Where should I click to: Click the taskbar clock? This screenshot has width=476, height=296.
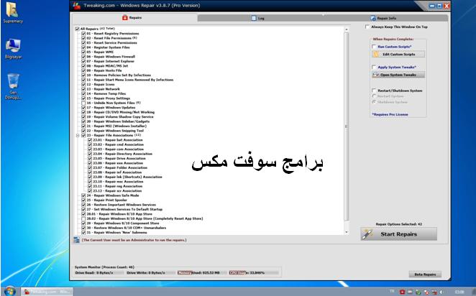tap(459, 292)
